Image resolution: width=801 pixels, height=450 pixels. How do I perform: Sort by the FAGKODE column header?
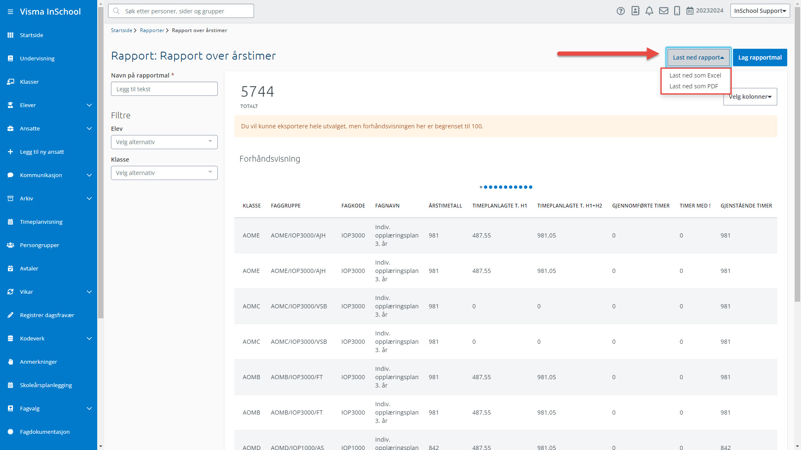[353, 206]
